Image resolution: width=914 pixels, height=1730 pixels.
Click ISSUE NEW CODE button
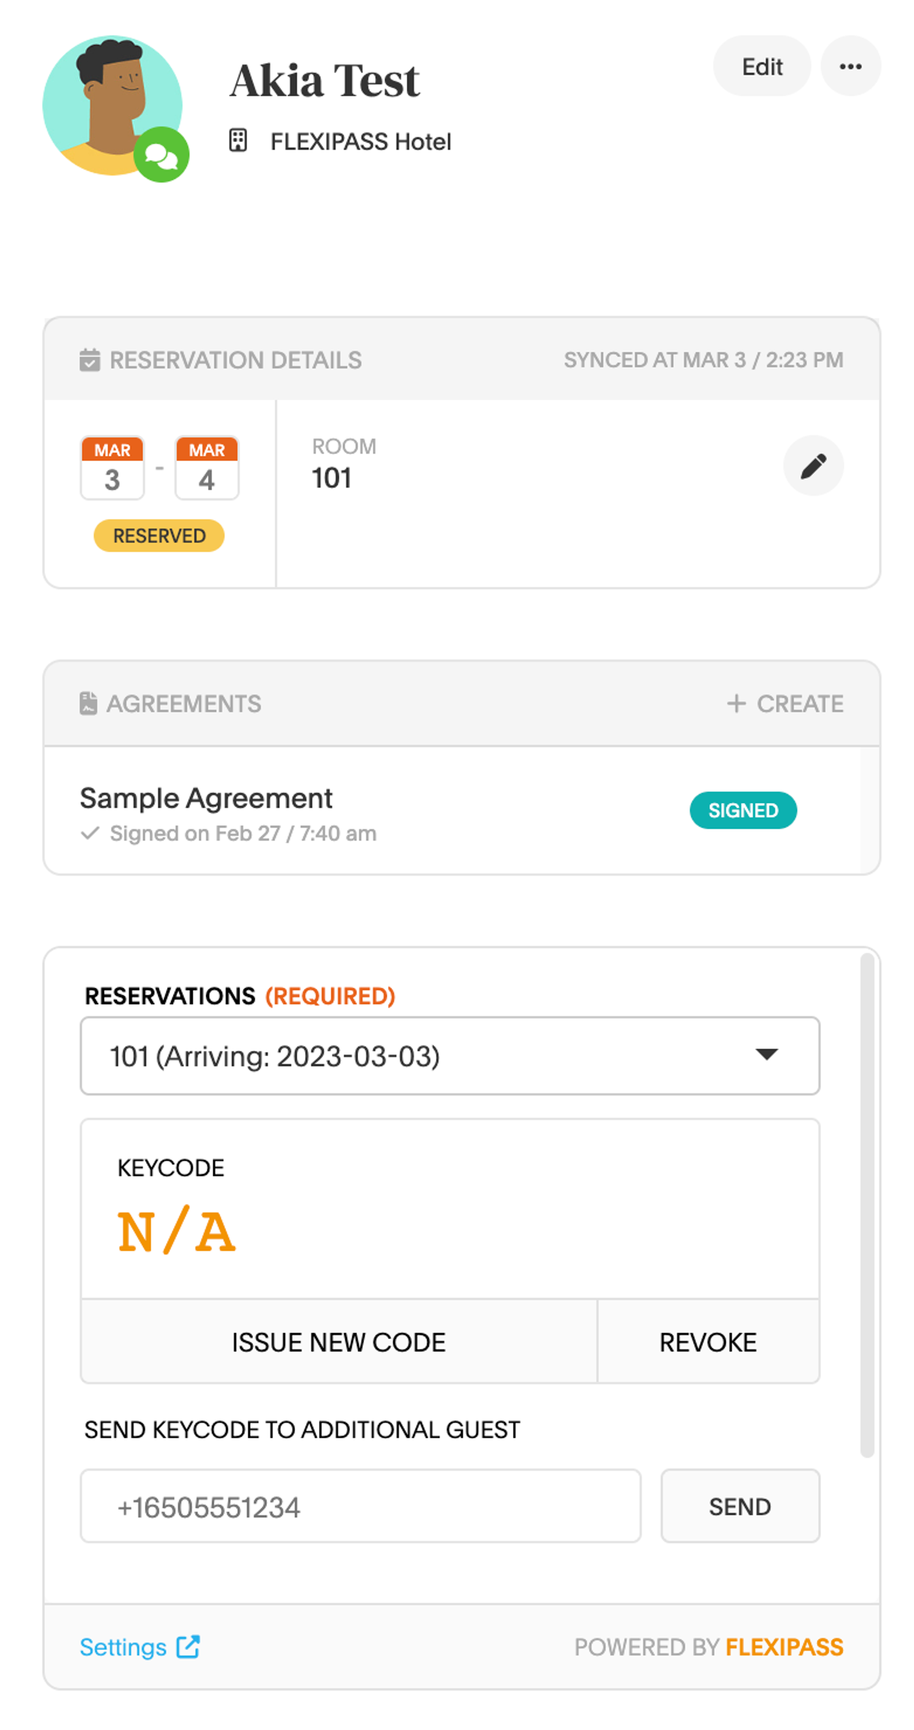(x=340, y=1341)
